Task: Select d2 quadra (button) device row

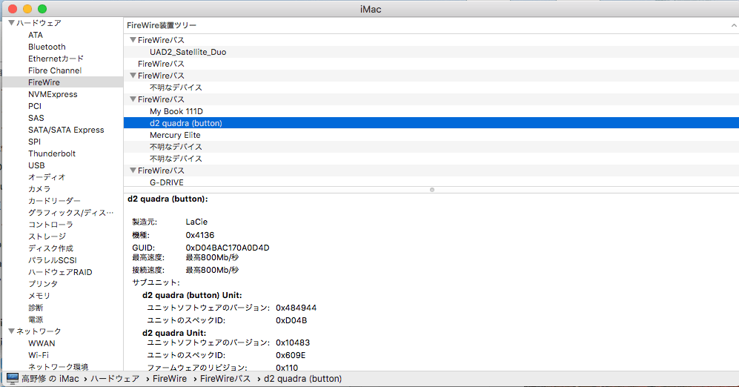Action: coord(431,123)
